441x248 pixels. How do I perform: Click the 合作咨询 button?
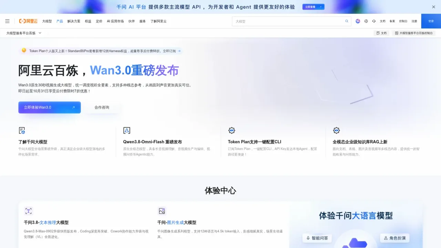(x=102, y=107)
